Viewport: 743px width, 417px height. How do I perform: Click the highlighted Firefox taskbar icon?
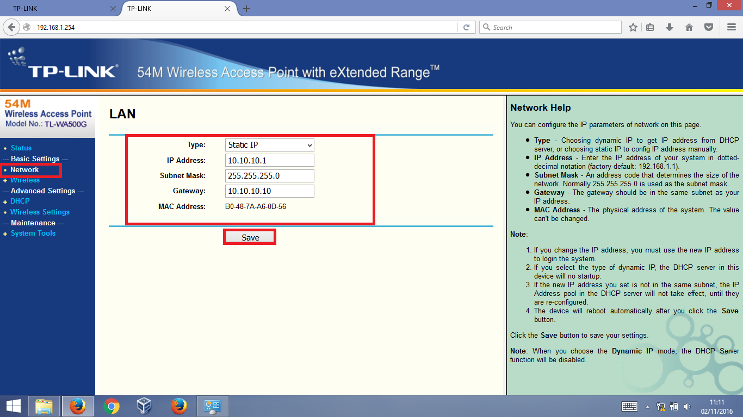(x=77, y=406)
